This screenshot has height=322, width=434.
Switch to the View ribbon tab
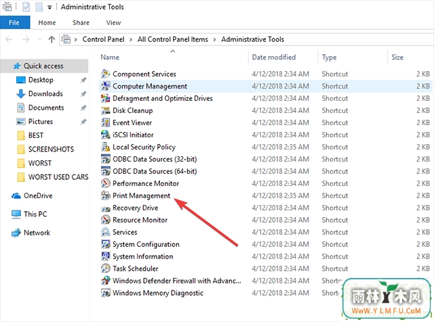[x=113, y=22]
